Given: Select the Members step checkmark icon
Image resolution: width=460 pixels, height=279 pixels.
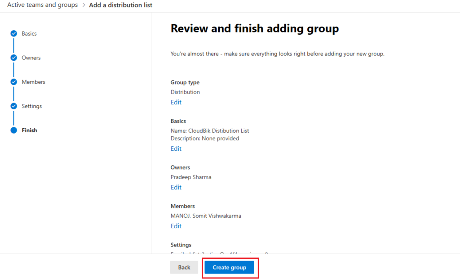Looking at the screenshot, I should pos(13,82).
